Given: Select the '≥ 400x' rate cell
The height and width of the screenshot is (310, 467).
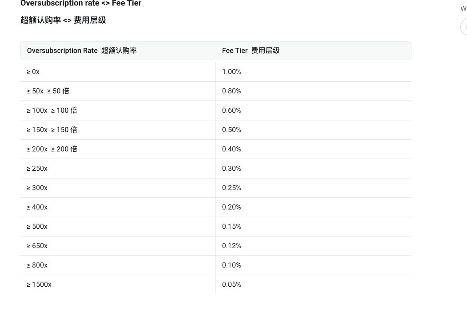Looking at the screenshot, I should (x=37, y=207).
